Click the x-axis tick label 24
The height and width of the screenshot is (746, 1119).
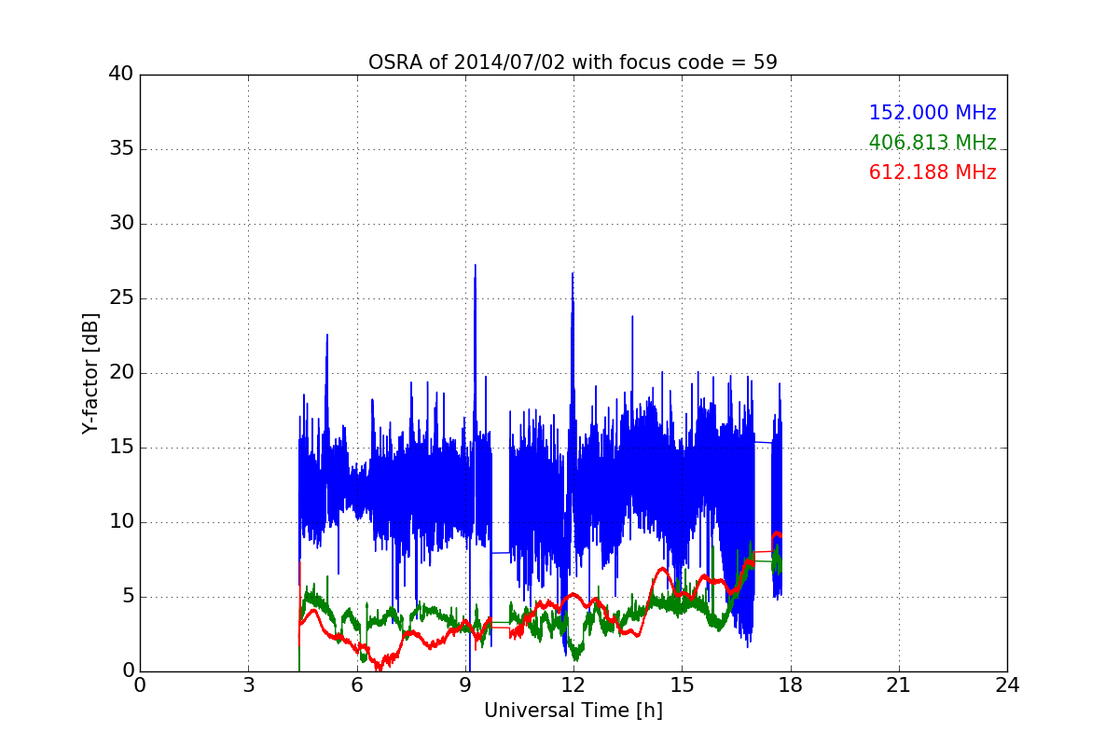pyautogui.click(x=1007, y=685)
